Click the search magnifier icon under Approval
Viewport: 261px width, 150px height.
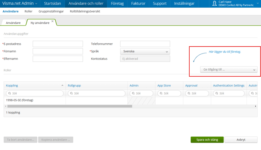point(189,93)
